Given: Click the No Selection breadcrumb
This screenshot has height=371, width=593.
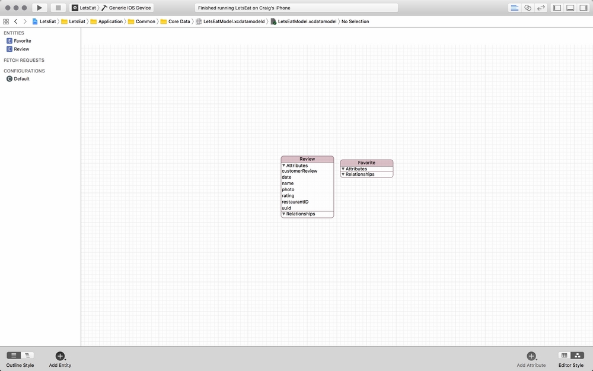Looking at the screenshot, I should tap(355, 21).
